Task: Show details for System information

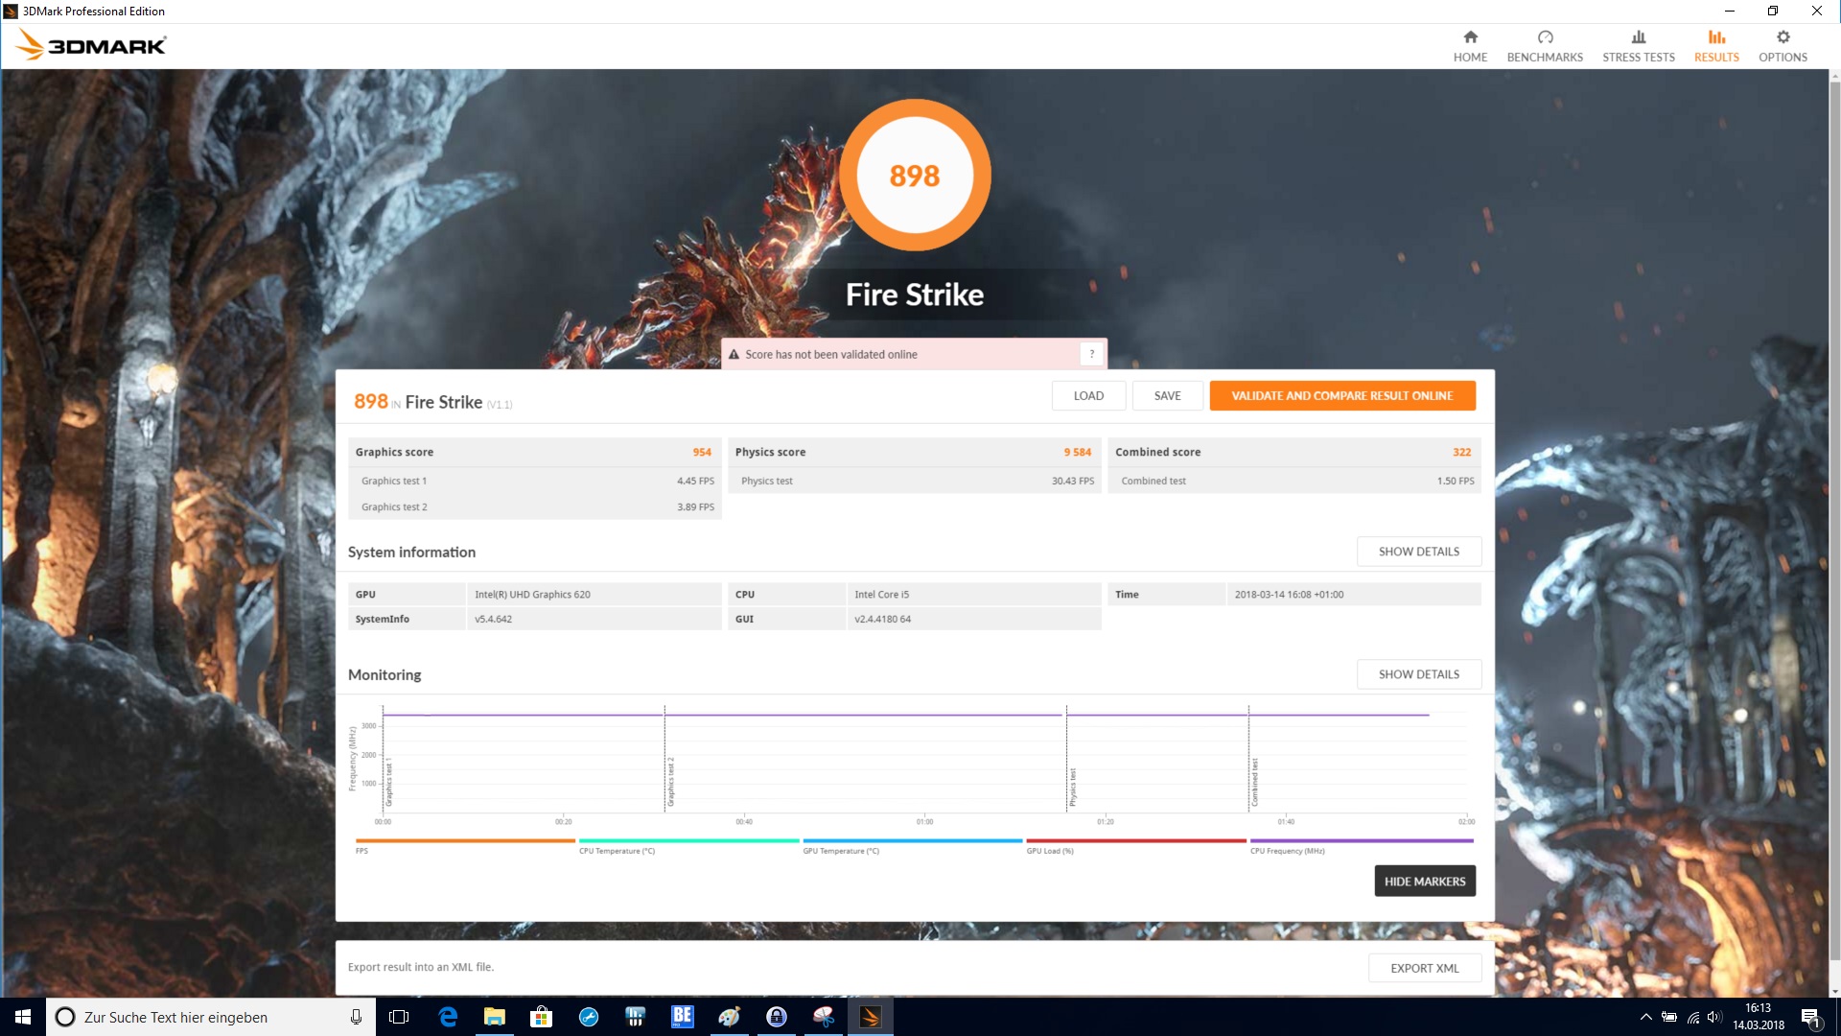Action: pyautogui.click(x=1418, y=552)
